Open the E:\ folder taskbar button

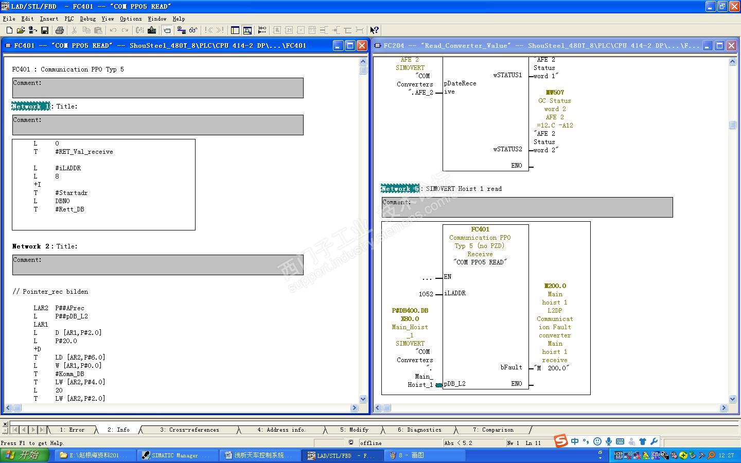pyautogui.click(x=95, y=455)
